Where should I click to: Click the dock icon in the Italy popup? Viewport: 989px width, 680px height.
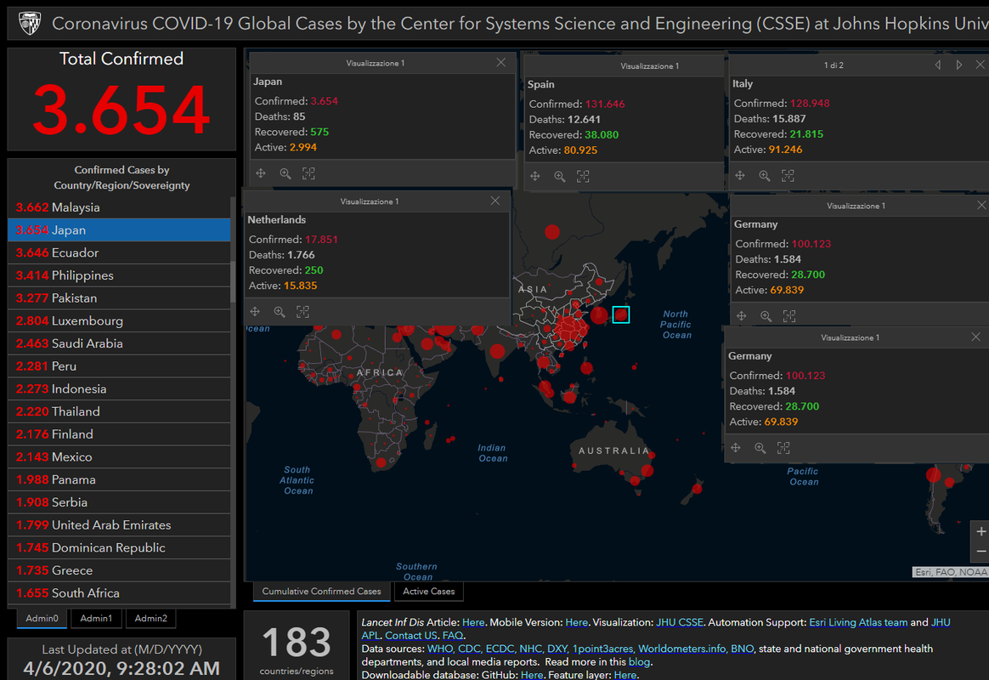point(788,176)
